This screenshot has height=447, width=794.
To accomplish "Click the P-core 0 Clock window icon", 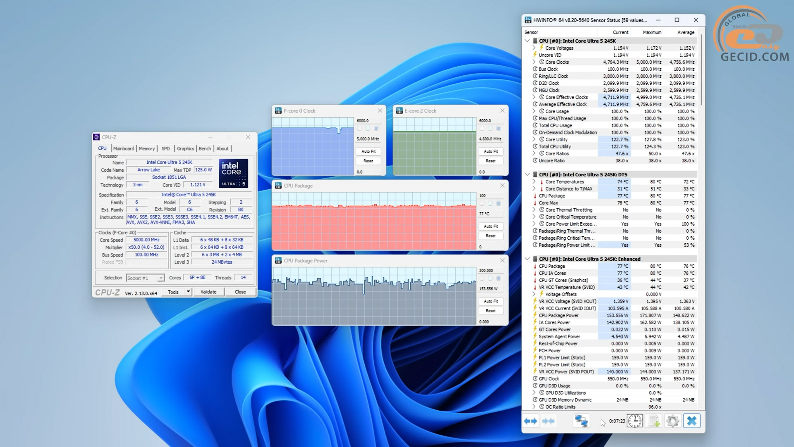I will pyautogui.click(x=278, y=111).
